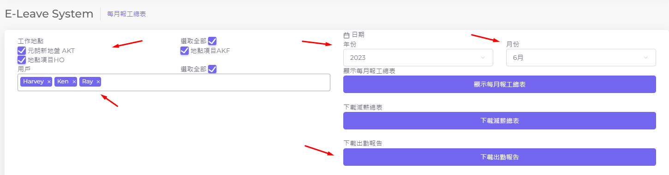Click the E-Leave System title
Viewport: 669px width, 175px height.
pos(49,14)
